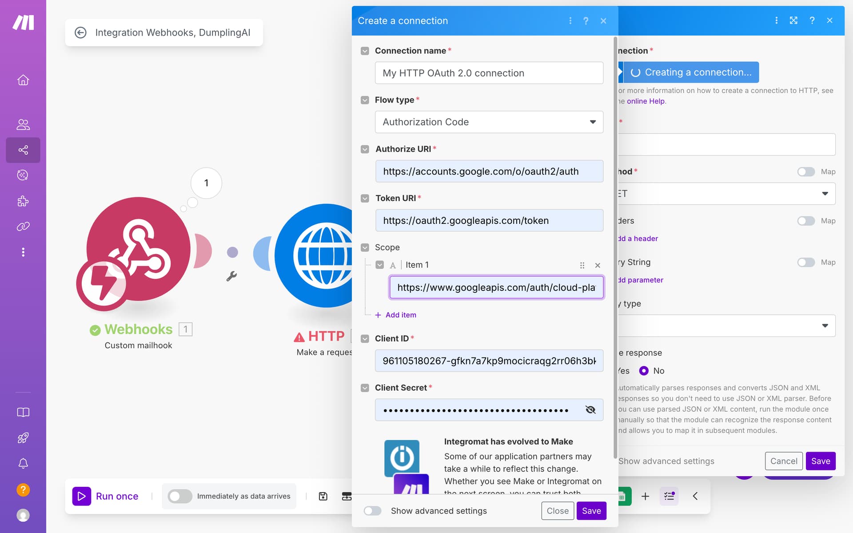This screenshot has width=853, height=533.
Task: Click the Run once button
Action: (x=106, y=496)
